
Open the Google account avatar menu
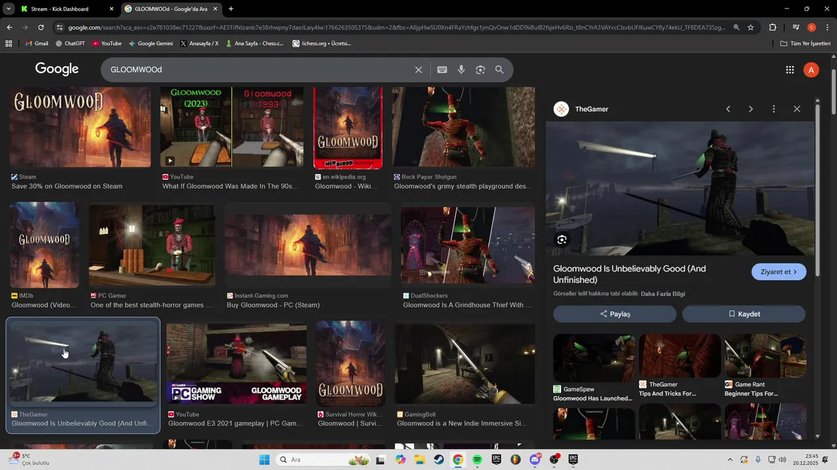[x=811, y=70]
